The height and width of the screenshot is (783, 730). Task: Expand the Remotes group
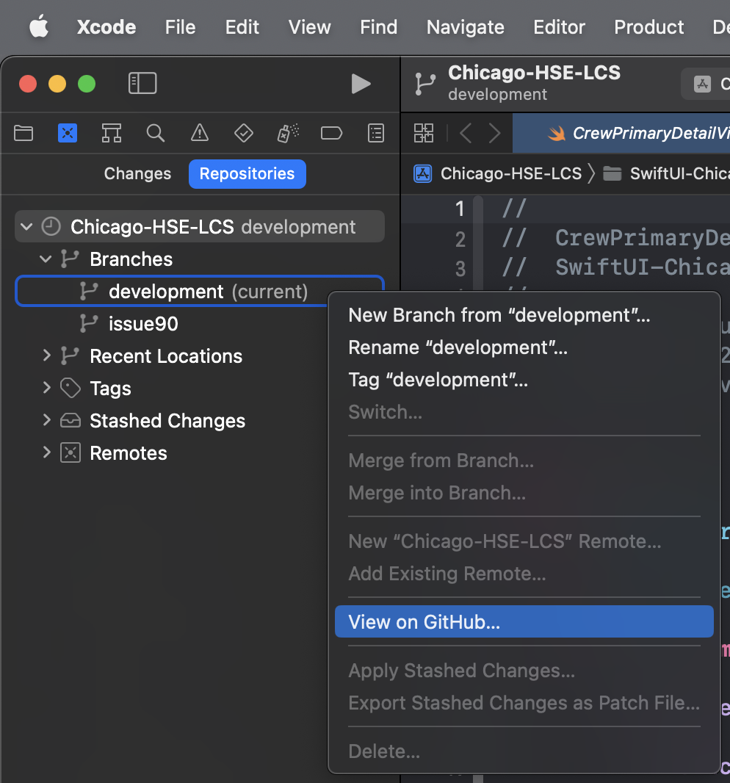coord(46,453)
